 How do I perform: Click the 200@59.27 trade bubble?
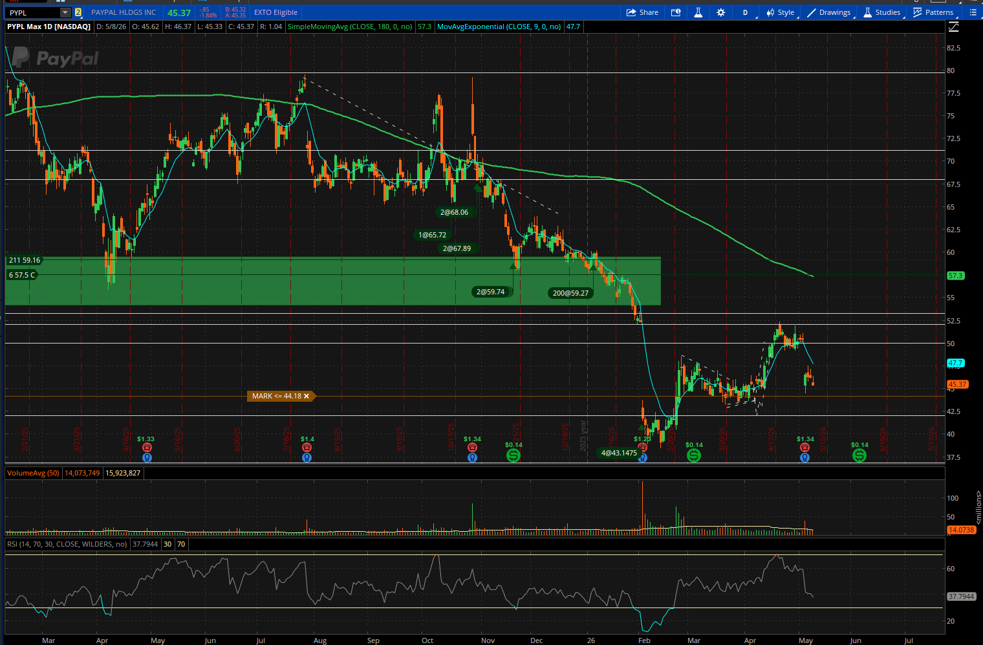coord(570,293)
